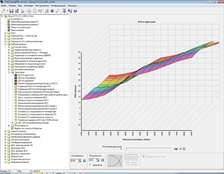This screenshot has height=174, width=224.
Task: Select the Лямбда-регулирование folder
Action: tap(21, 142)
